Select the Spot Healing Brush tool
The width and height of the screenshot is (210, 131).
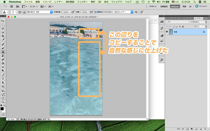[x=3, y=44]
